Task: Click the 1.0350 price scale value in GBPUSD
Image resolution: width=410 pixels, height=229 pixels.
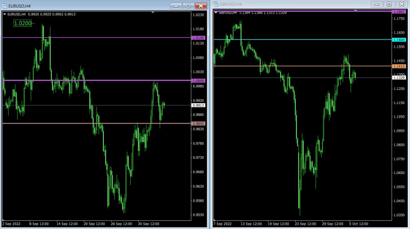Action: coord(399,215)
